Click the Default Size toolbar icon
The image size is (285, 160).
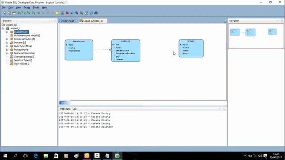click(91, 13)
